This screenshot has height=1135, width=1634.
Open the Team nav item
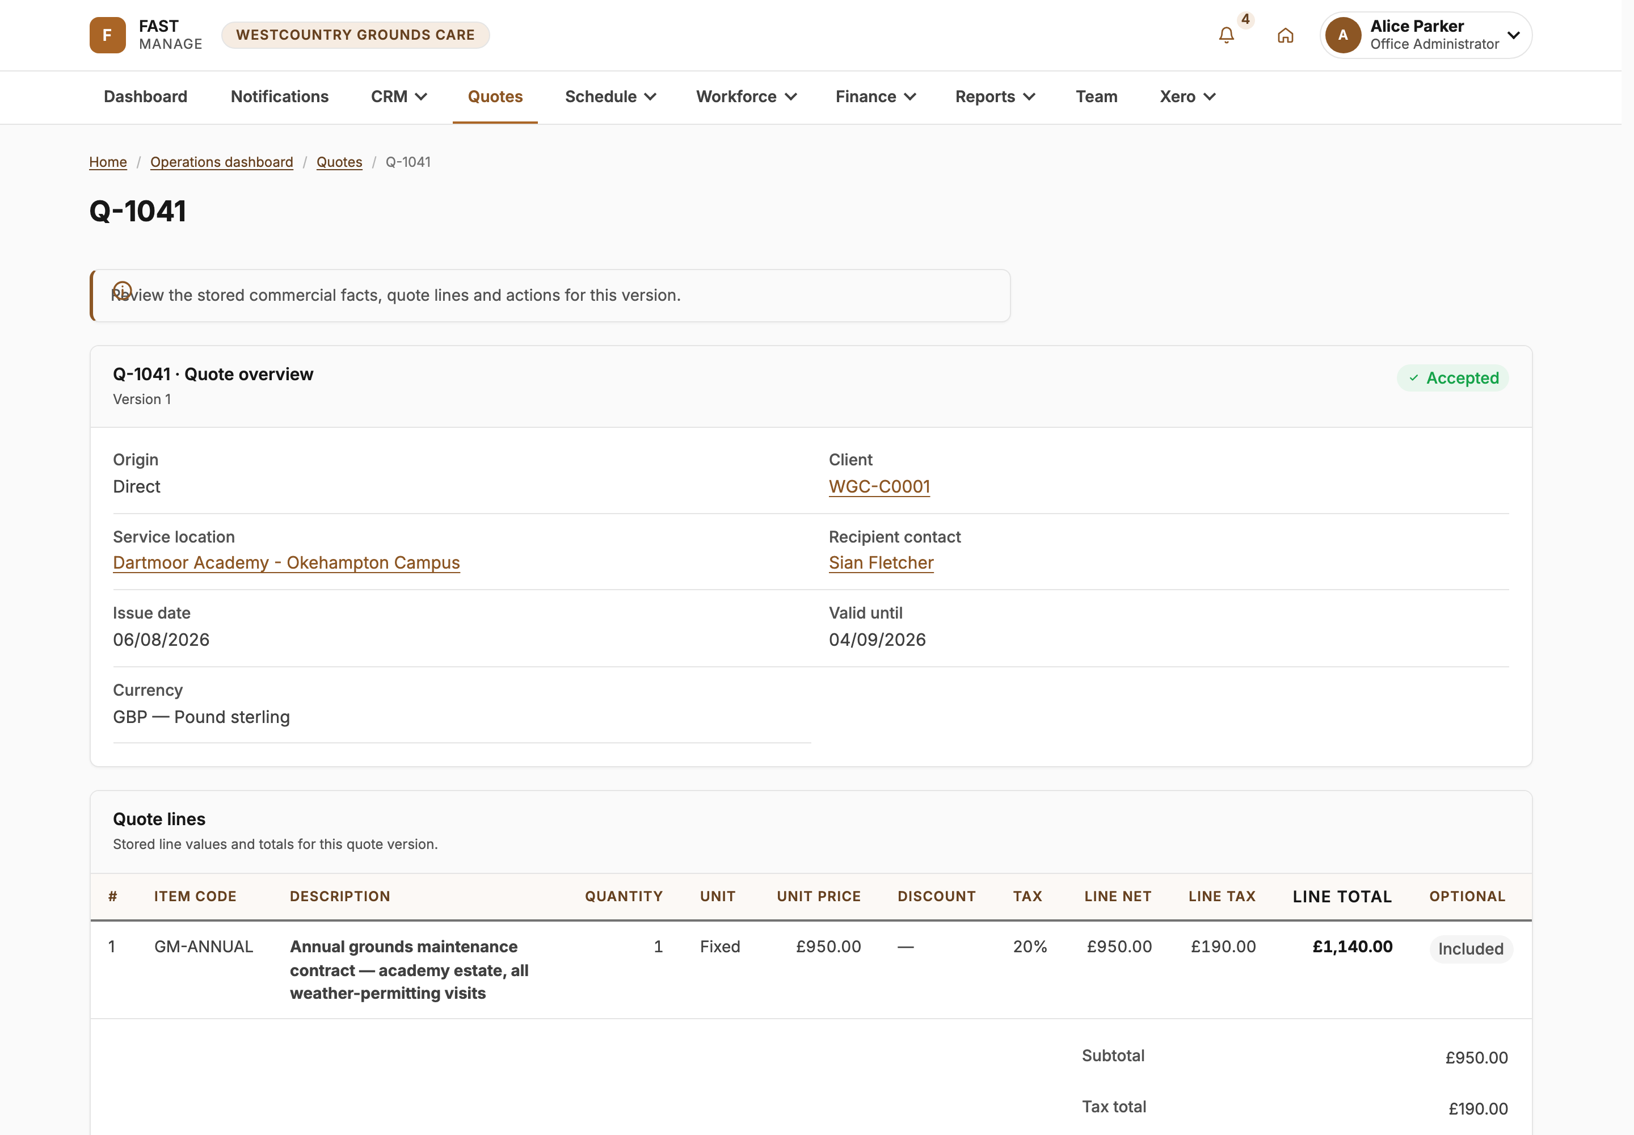[1097, 96]
